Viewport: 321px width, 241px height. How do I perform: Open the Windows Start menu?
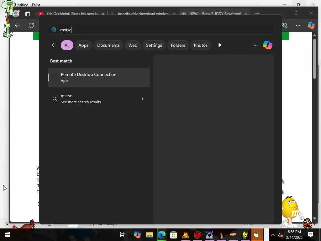pyautogui.click(x=8, y=235)
